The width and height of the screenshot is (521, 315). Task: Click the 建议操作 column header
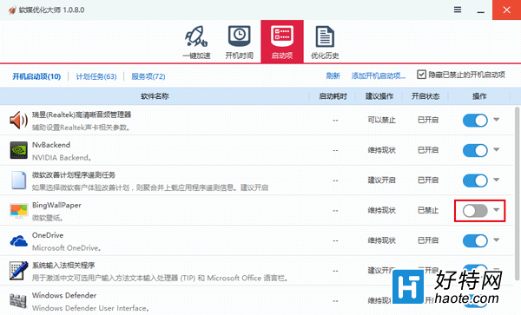coord(379,96)
